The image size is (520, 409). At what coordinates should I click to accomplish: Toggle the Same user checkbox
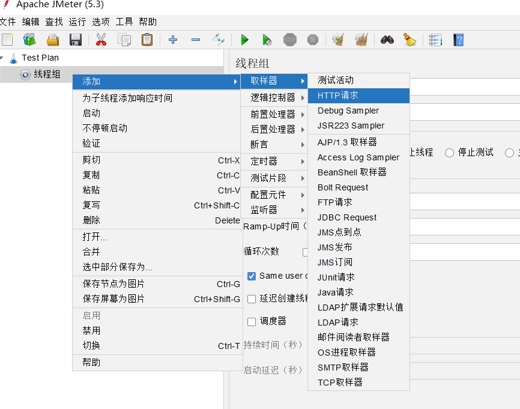pyautogui.click(x=252, y=276)
